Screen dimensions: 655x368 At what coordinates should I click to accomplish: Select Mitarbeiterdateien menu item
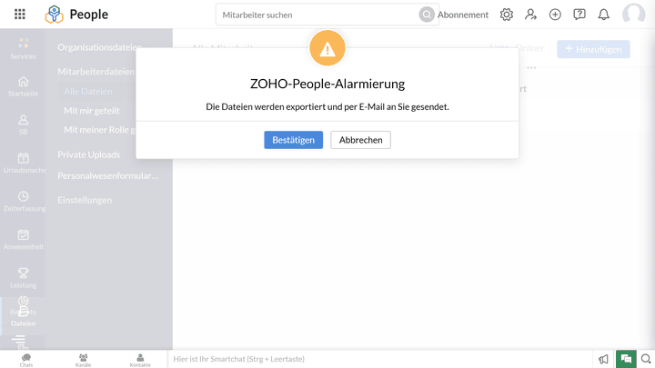coord(96,72)
